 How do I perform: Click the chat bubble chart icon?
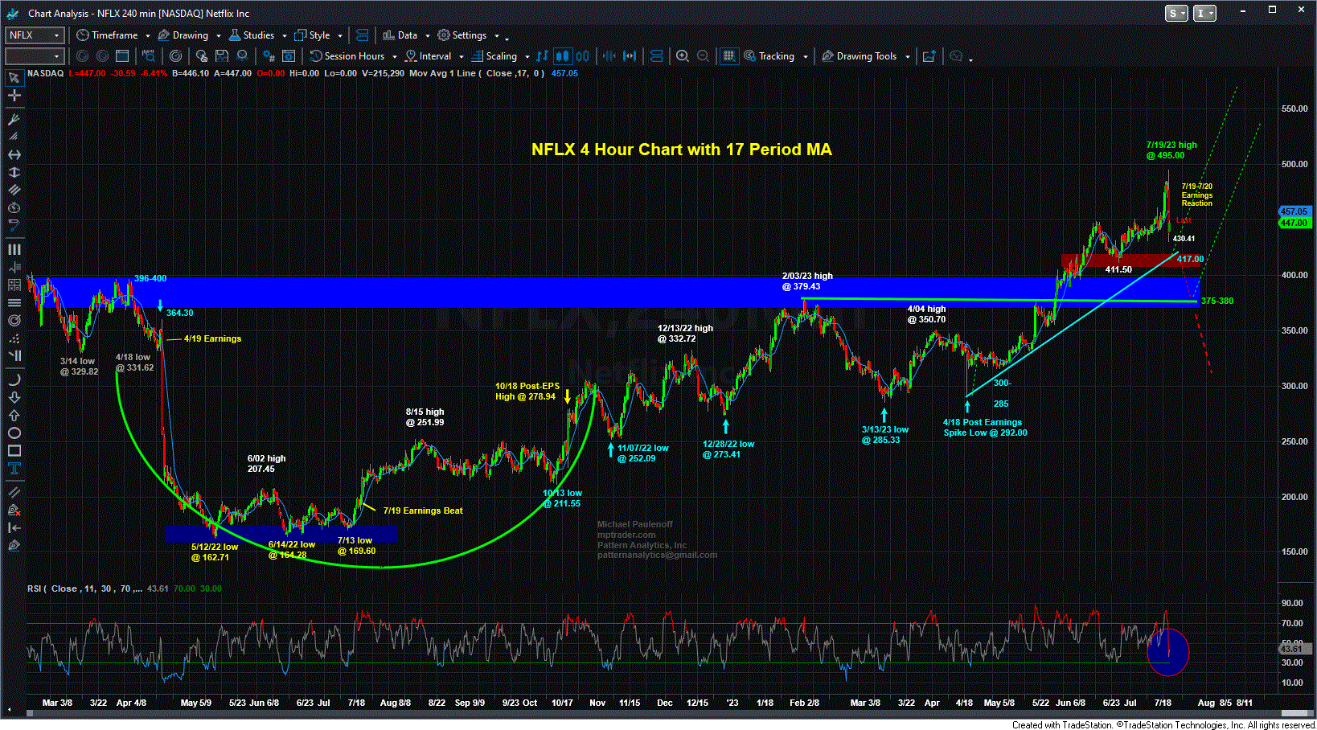tap(956, 56)
